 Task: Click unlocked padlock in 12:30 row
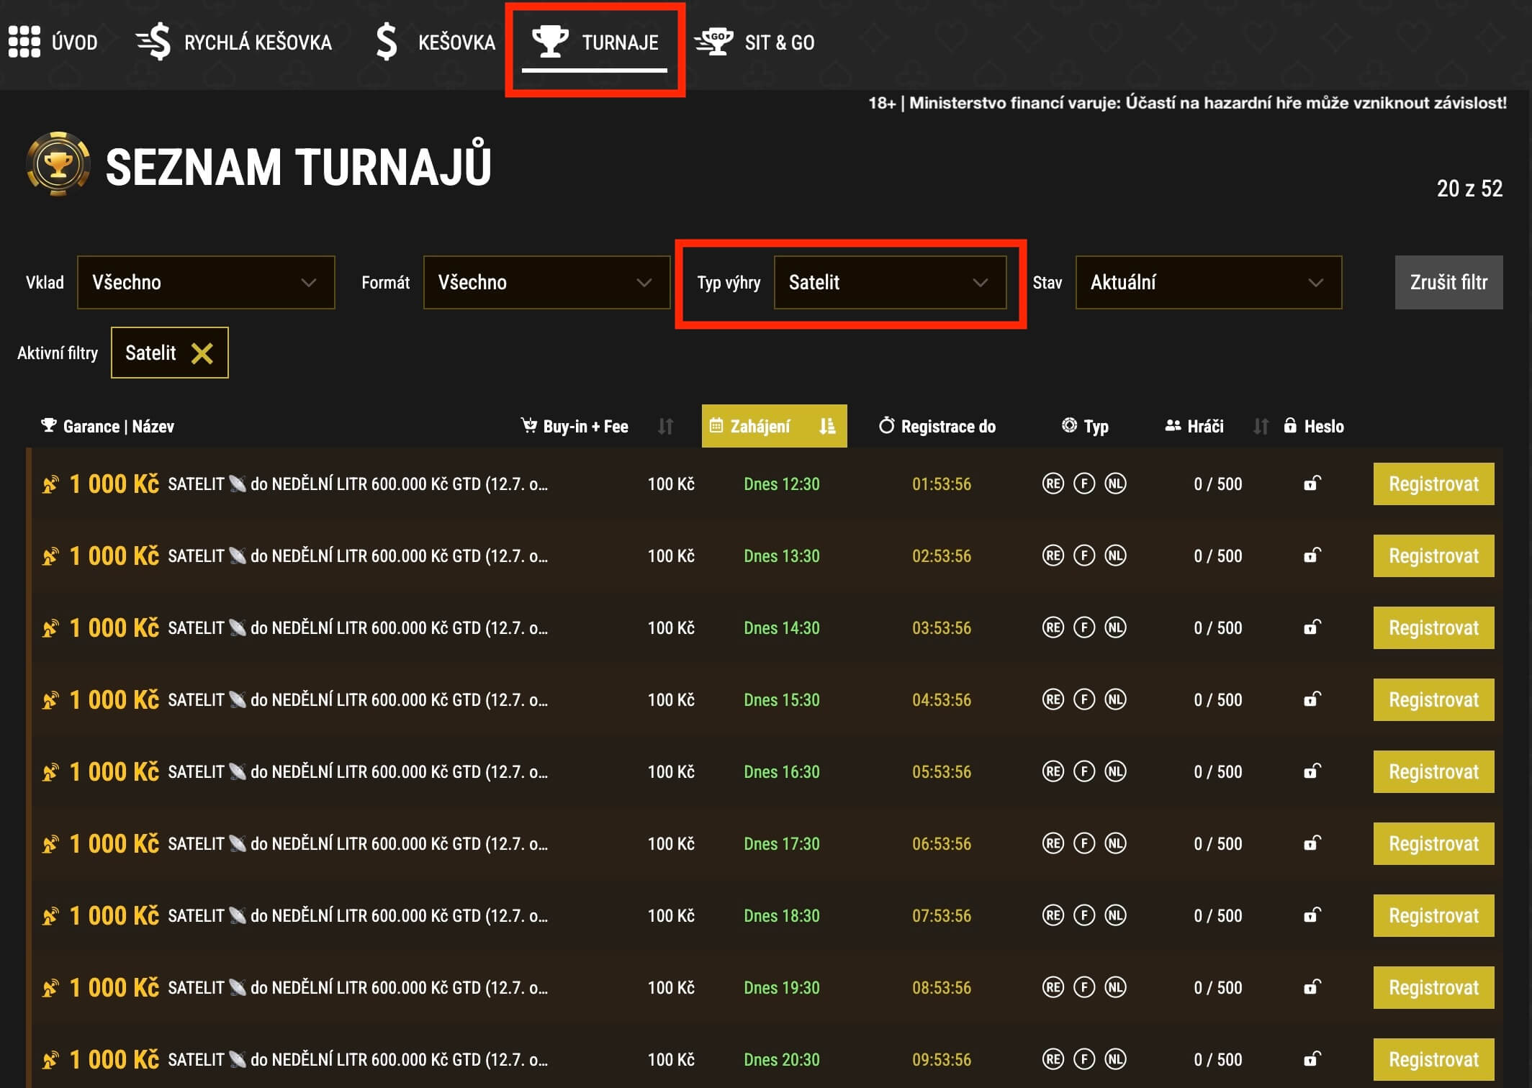point(1312,483)
